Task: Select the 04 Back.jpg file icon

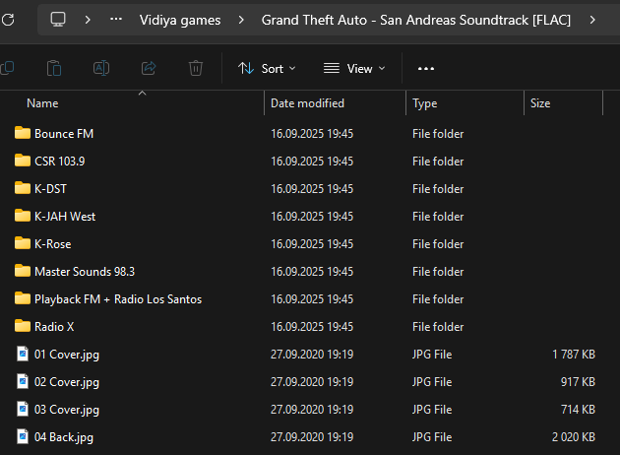Action: point(23,437)
